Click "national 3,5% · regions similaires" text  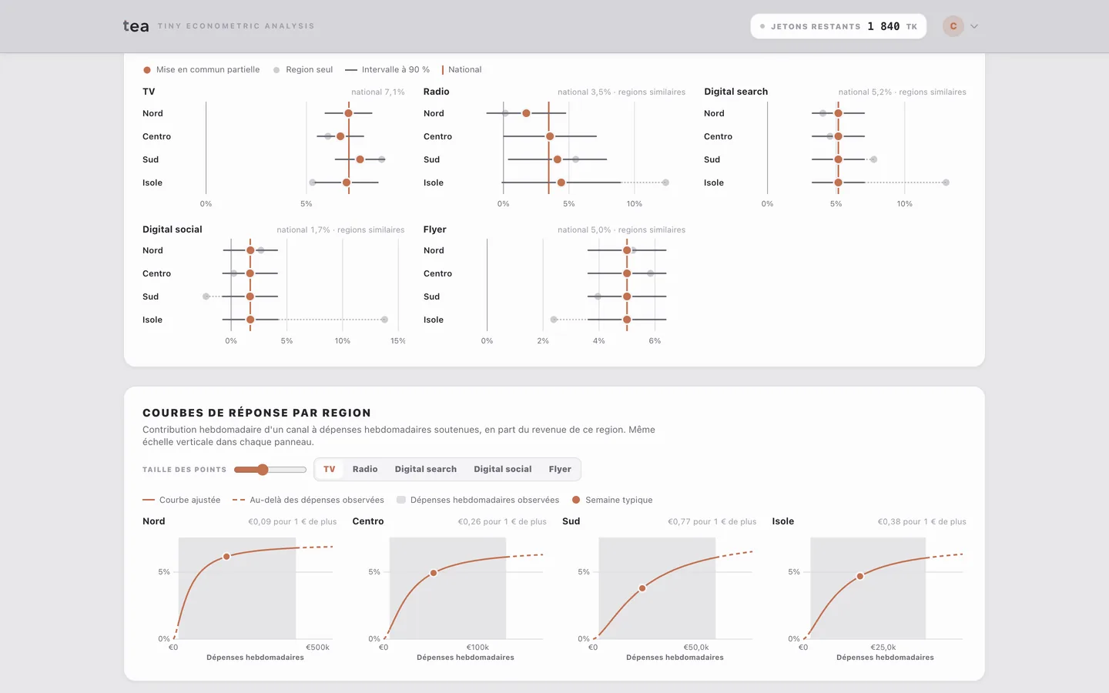click(x=622, y=92)
